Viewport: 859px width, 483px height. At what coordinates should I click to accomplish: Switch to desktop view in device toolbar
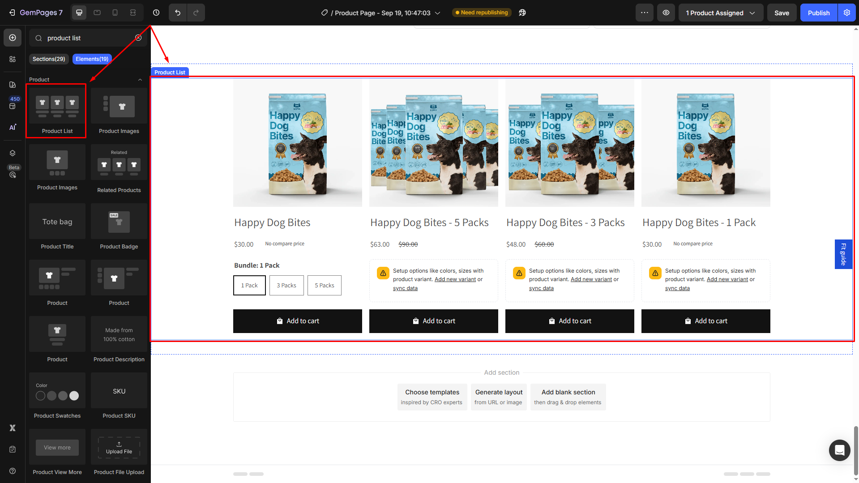pyautogui.click(x=79, y=13)
